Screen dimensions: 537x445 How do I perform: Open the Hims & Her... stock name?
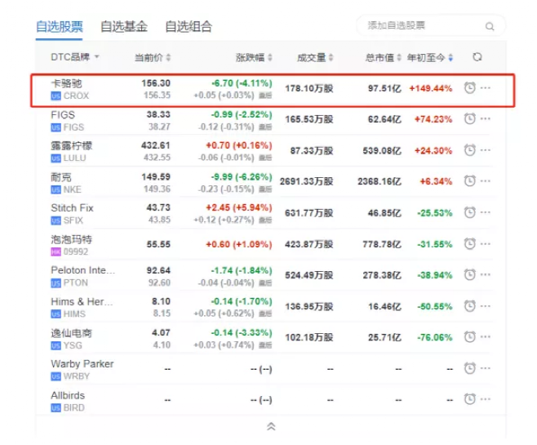point(82,302)
